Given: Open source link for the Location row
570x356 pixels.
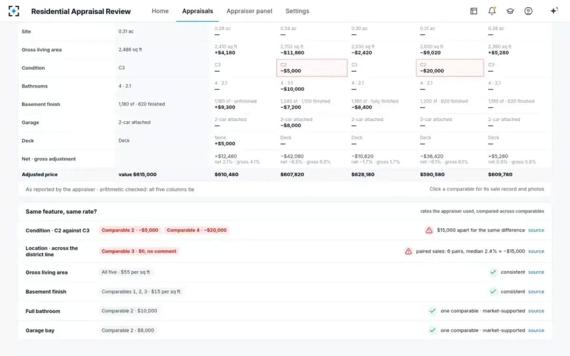Looking at the screenshot, I should tap(536, 251).
